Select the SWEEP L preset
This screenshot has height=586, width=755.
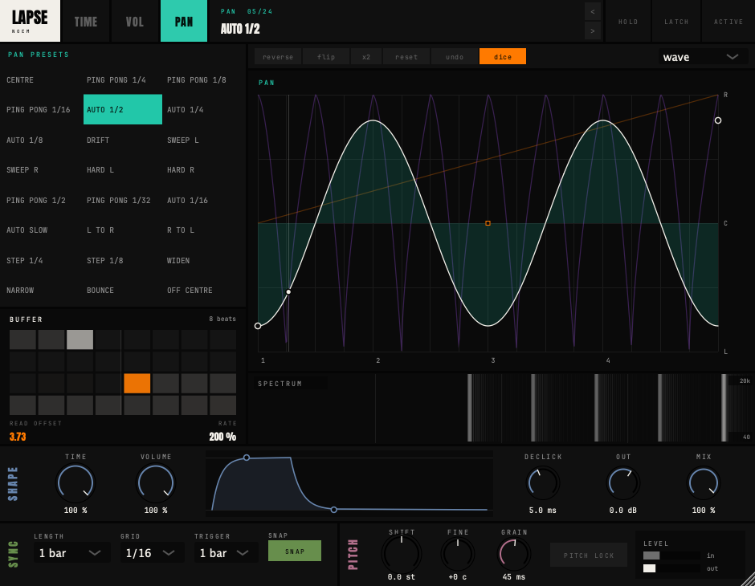point(202,140)
